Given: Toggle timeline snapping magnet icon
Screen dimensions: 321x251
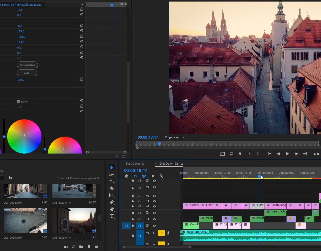Looking at the screenshot, I should [x=135, y=176].
